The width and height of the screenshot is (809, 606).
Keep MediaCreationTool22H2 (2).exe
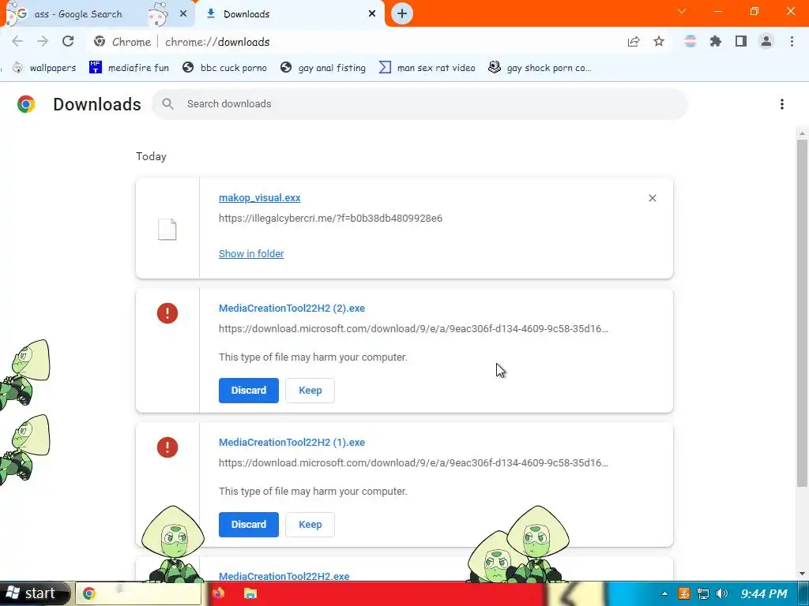click(310, 390)
